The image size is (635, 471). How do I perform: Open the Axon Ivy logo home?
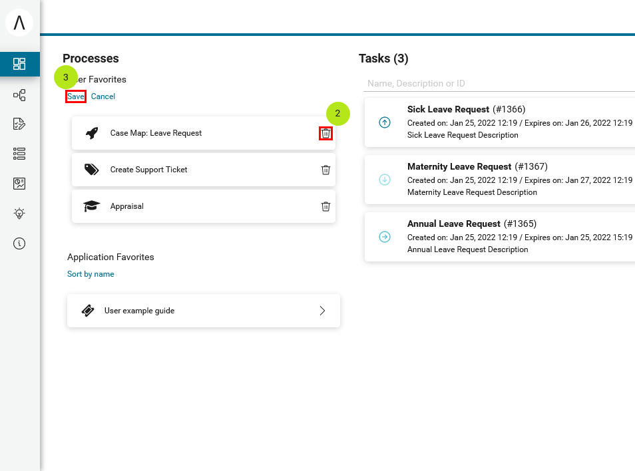19,22
